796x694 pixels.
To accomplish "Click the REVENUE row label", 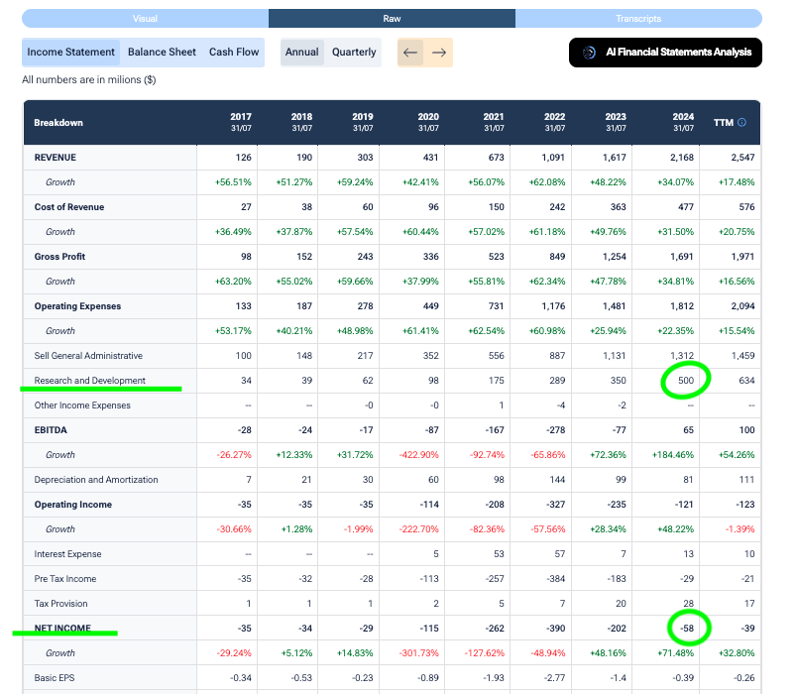I will click(x=56, y=158).
